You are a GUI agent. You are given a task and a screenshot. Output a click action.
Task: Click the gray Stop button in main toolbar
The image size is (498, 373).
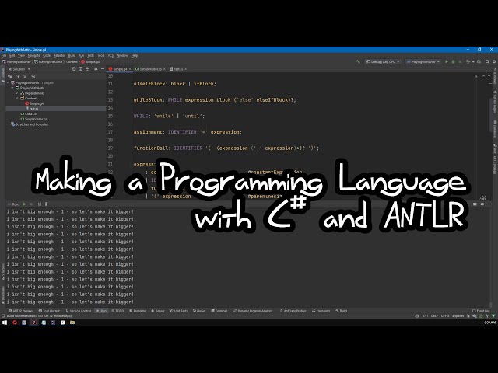[460, 61]
